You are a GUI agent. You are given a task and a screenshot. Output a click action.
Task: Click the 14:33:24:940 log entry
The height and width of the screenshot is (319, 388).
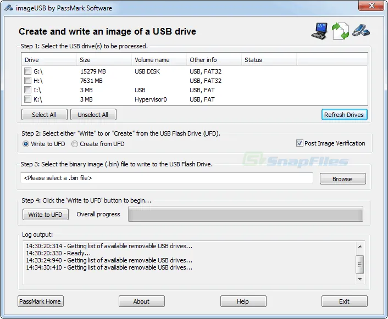(x=109, y=260)
